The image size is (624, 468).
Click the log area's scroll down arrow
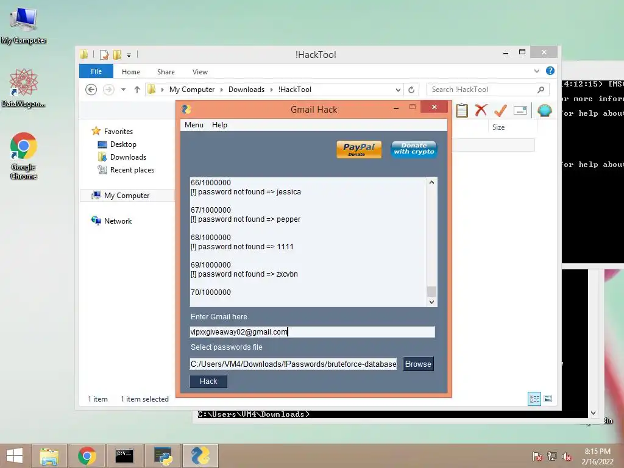432,302
